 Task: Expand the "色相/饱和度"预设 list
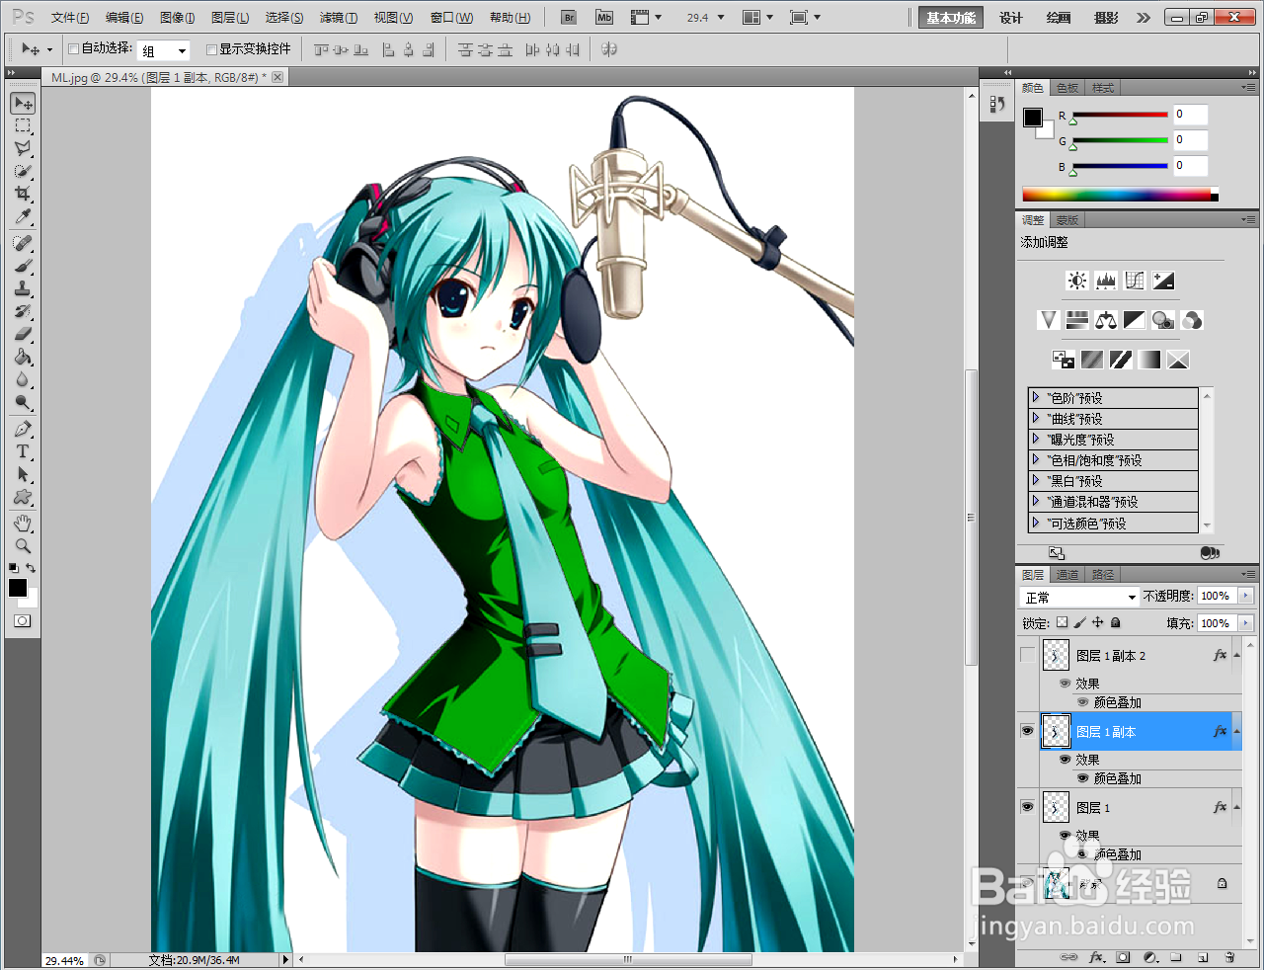[1036, 459]
